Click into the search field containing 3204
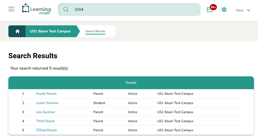 [132, 10]
